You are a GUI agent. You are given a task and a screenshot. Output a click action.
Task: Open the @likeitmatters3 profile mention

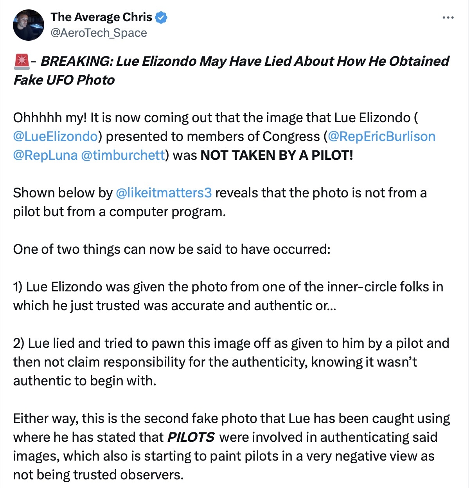pos(164,193)
